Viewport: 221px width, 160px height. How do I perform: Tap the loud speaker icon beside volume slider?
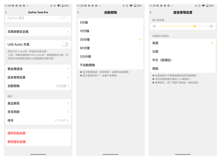(x=211, y=26)
